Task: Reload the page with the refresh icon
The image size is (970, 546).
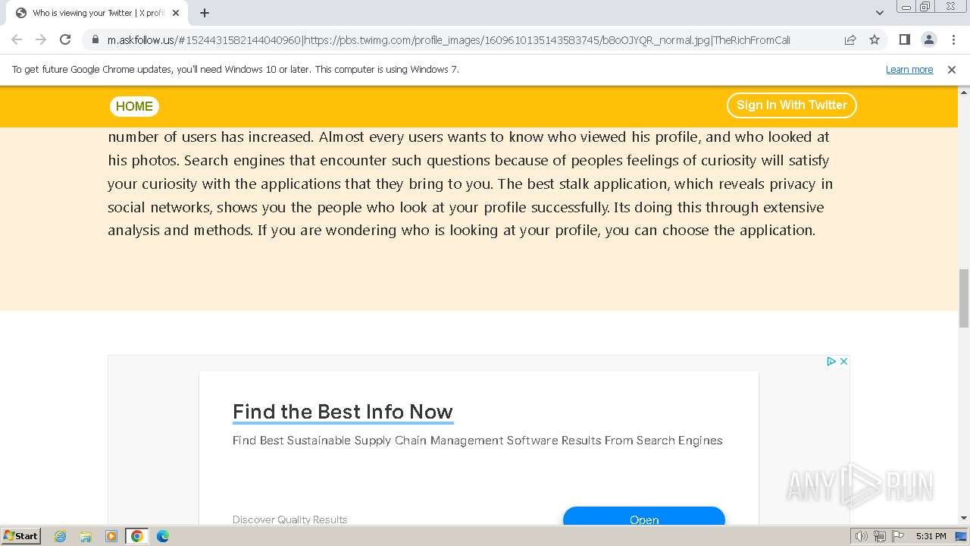Action: [65, 39]
